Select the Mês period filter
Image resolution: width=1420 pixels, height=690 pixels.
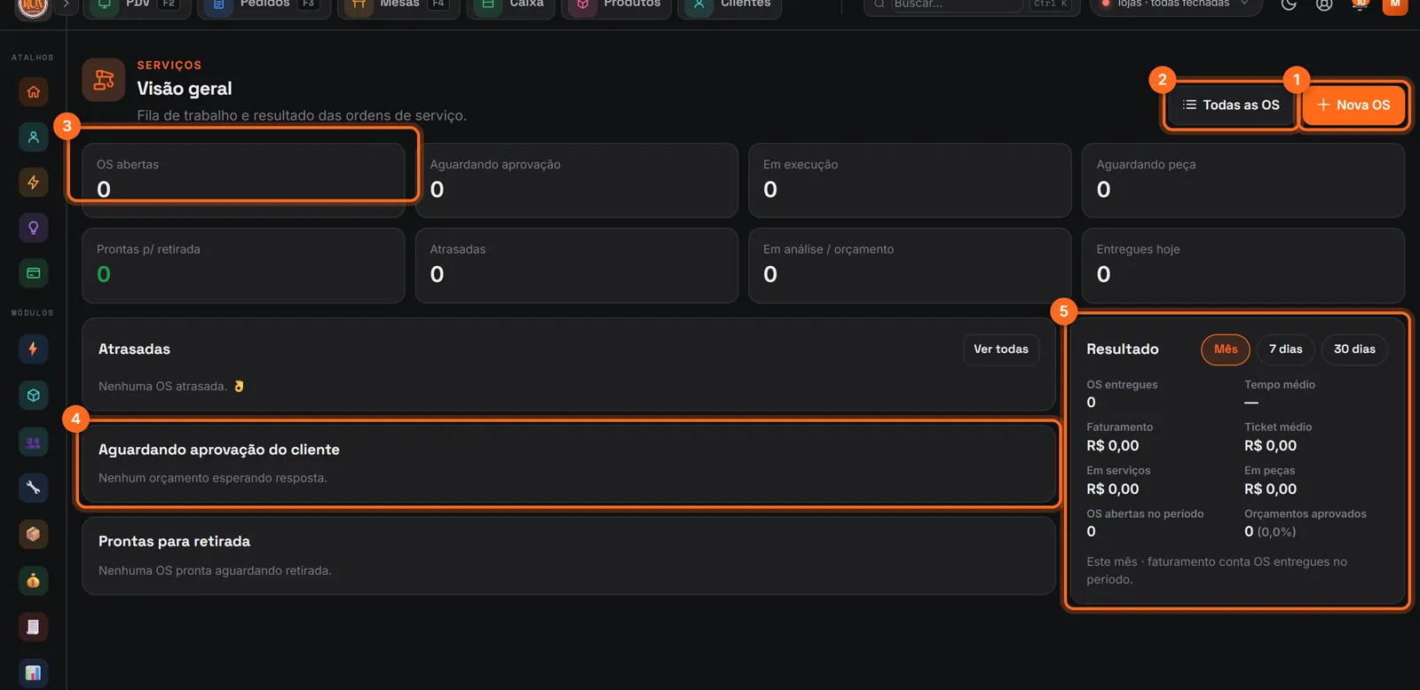click(x=1226, y=349)
